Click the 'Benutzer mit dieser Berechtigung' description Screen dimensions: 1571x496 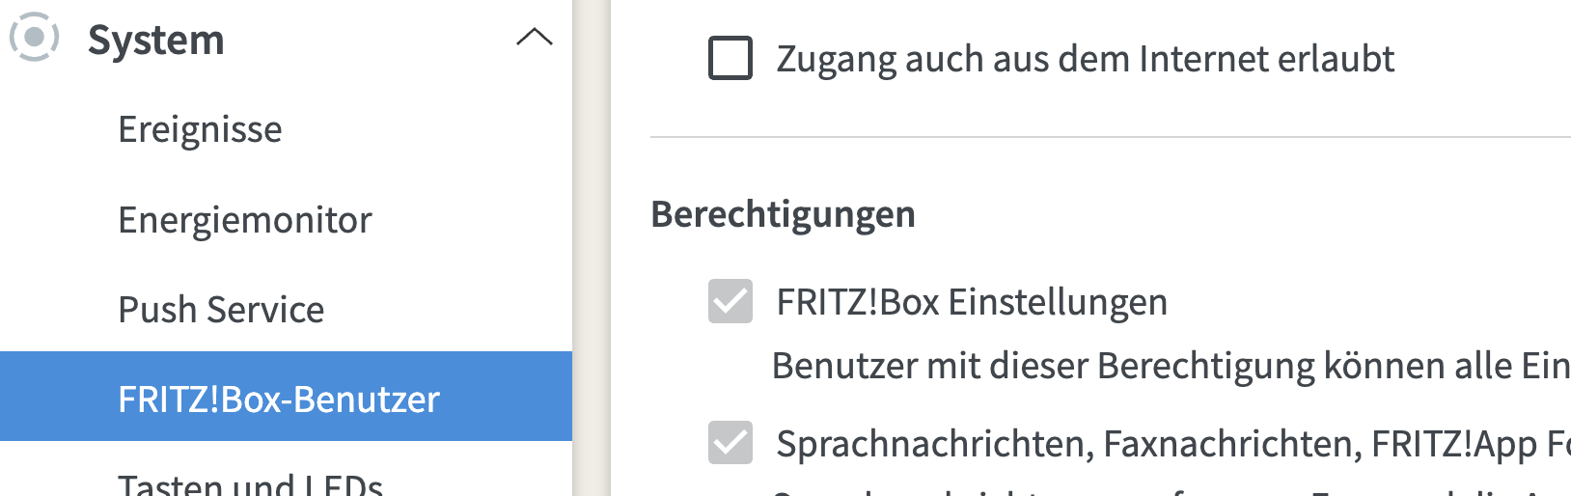pyautogui.click(x=1170, y=367)
